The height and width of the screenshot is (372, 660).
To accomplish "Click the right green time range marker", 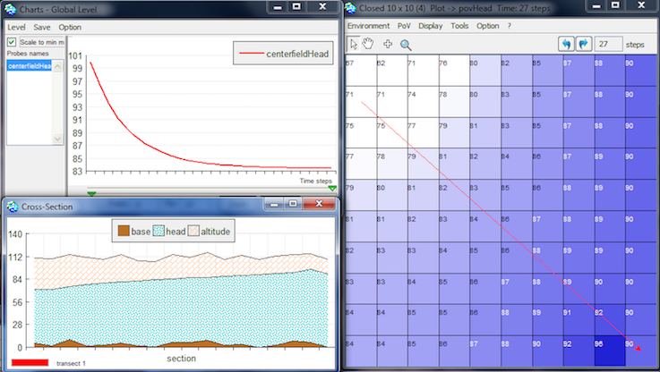I will [x=332, y=189].
